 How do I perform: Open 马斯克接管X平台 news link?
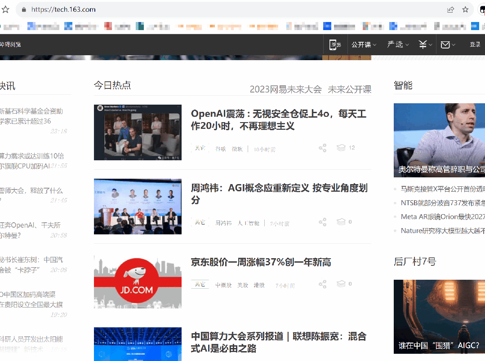click(443, 189)
